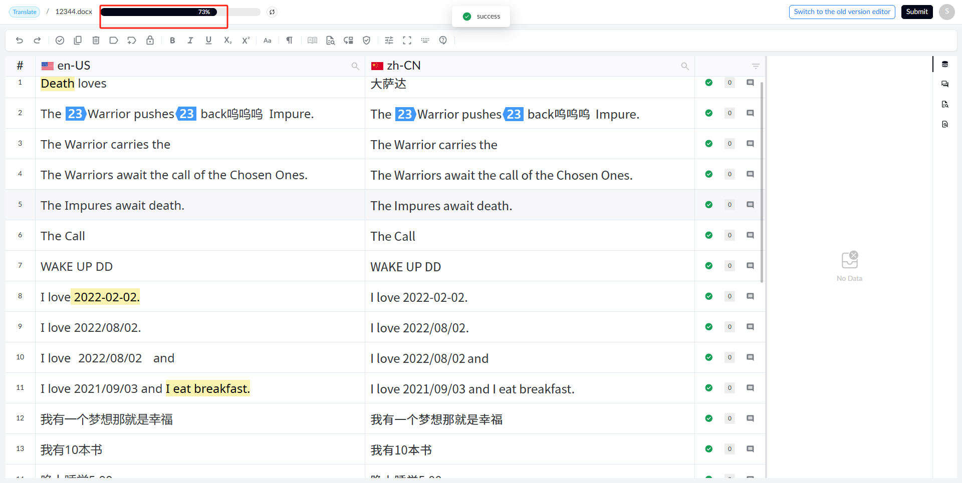Open document search icon in toolbar
The width and height of the screenshot is (962, 483).
[330, 41]
